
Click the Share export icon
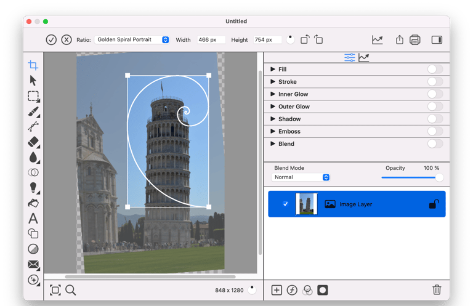(399, 39)
